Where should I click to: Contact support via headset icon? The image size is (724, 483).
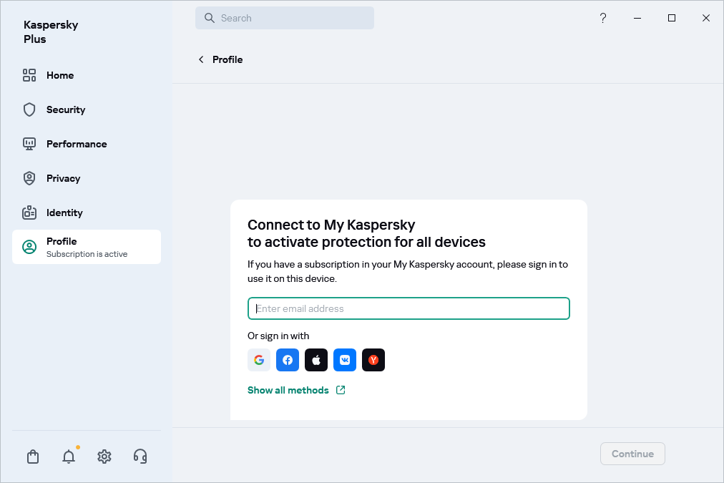coord(140,456)
